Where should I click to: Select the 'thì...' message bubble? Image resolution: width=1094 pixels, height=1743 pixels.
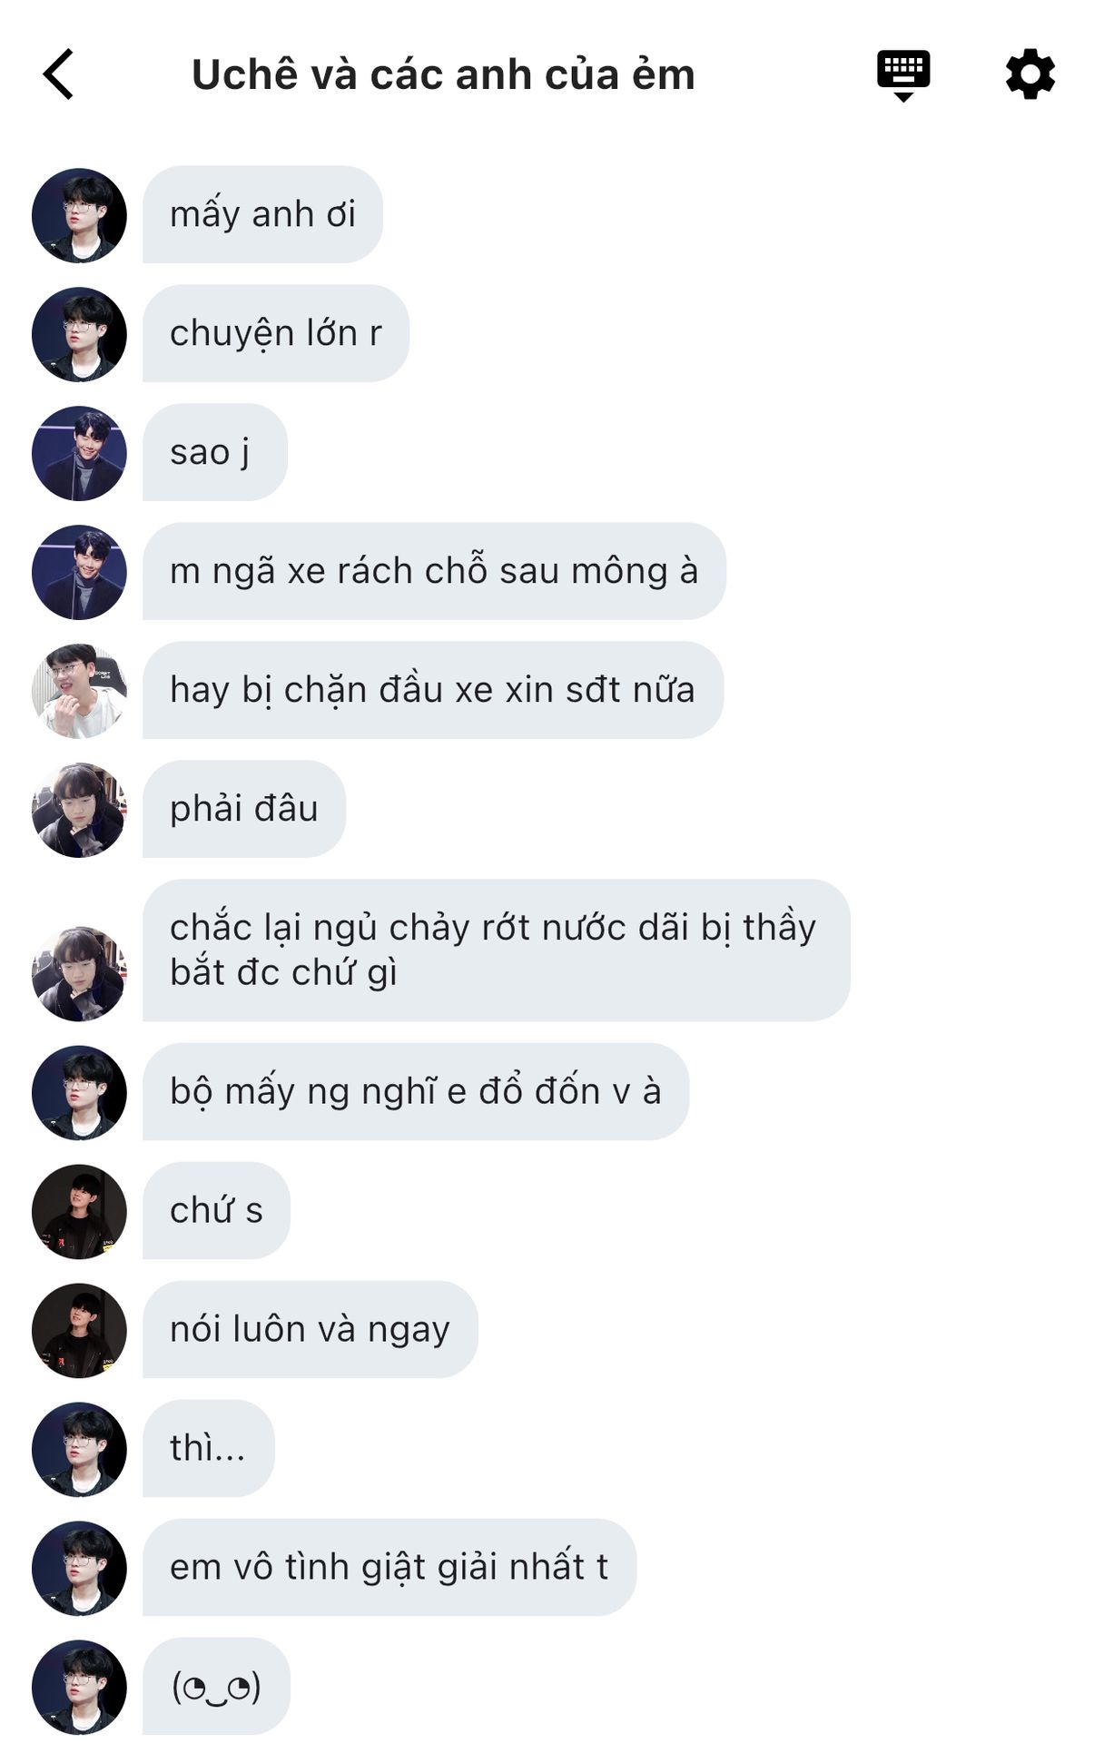[208, 1448]
